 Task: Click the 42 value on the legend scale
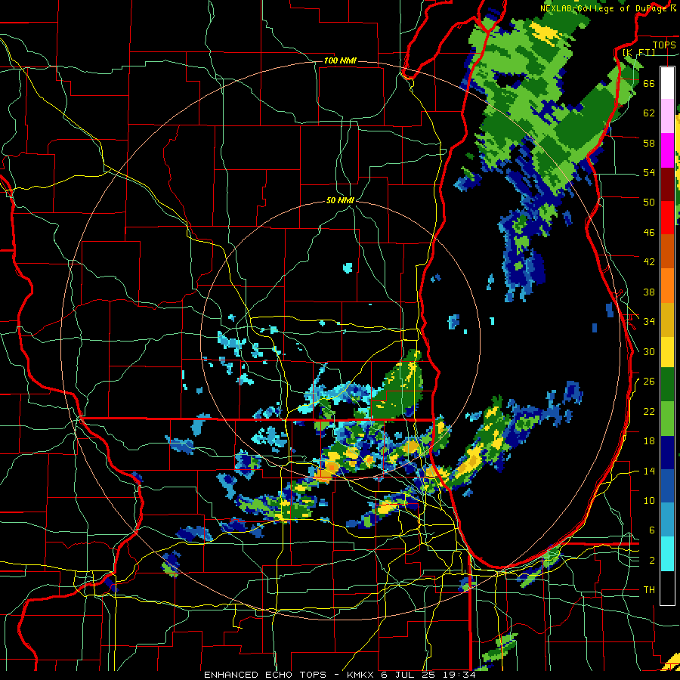[x=649, y=262]
